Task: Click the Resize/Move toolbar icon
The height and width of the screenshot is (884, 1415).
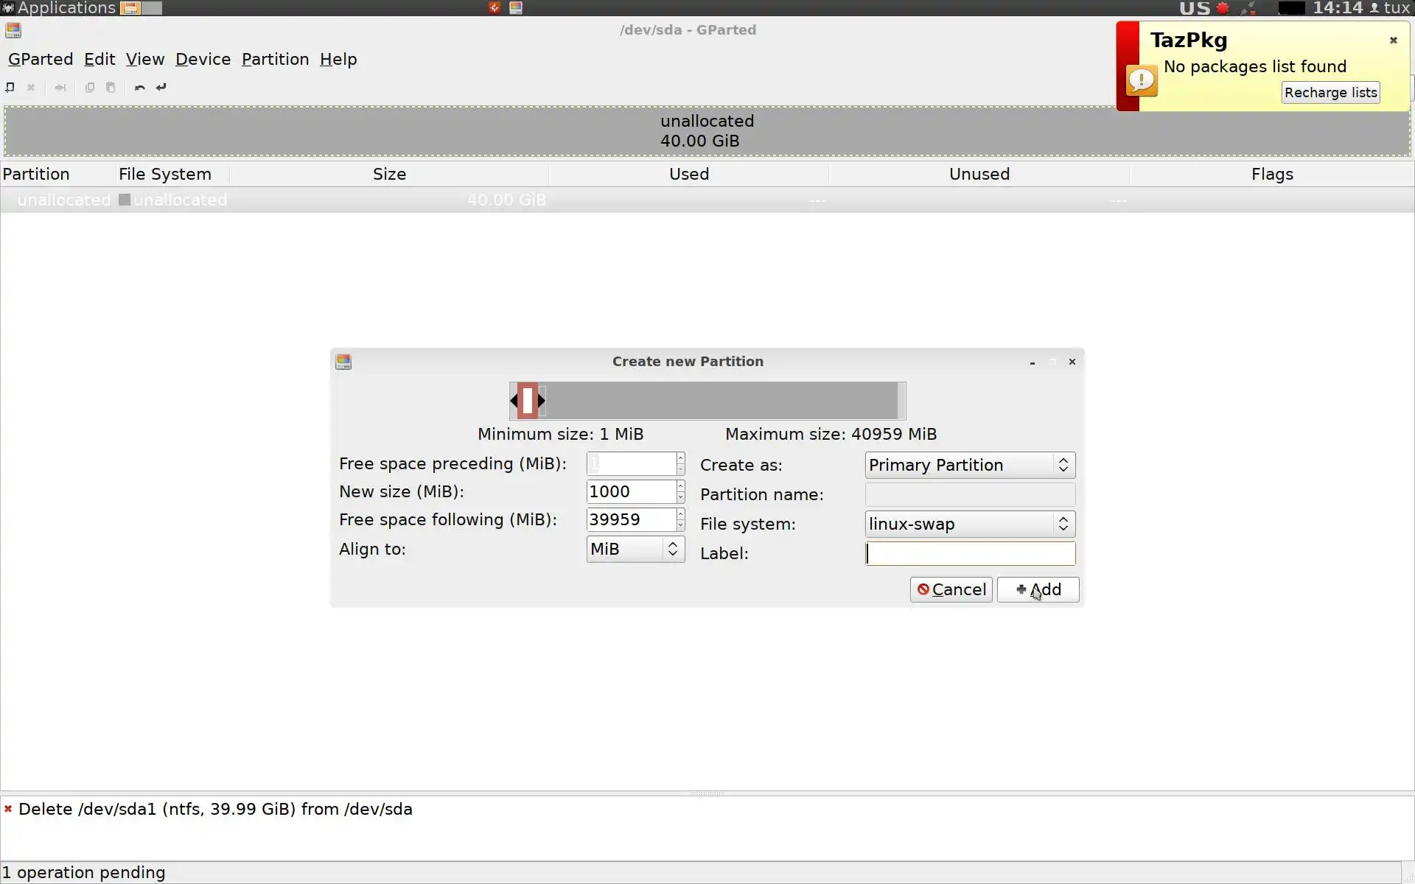Action: coord(60,87)
